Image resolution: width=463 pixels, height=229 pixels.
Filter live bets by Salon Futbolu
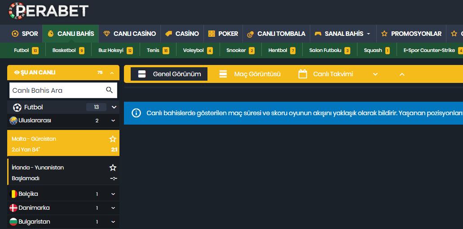330,50
